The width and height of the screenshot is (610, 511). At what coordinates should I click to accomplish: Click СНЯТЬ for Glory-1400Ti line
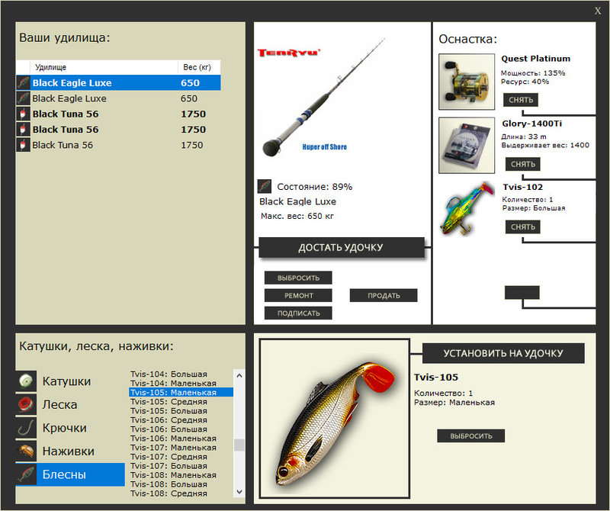pyautogui.click(x=523, y=164)
